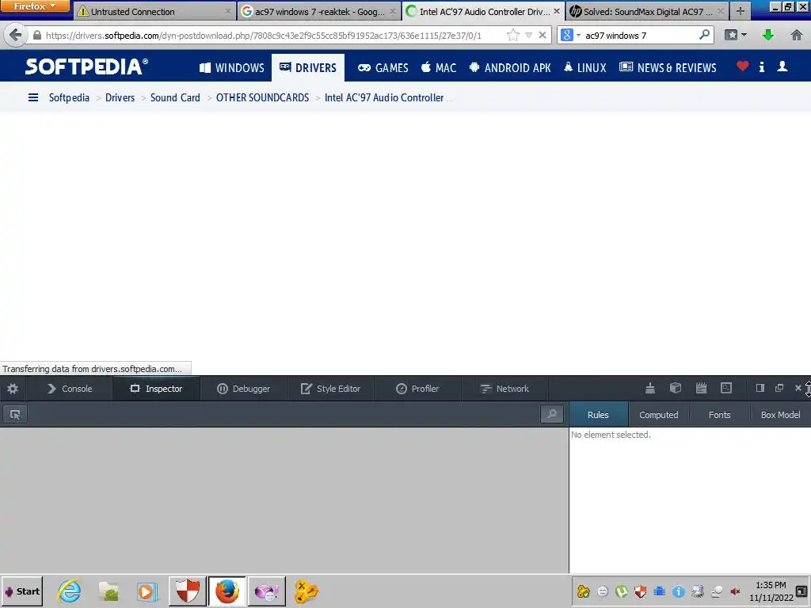
Task: Open Scratchpad clapperboard icon
Action: 701,388
